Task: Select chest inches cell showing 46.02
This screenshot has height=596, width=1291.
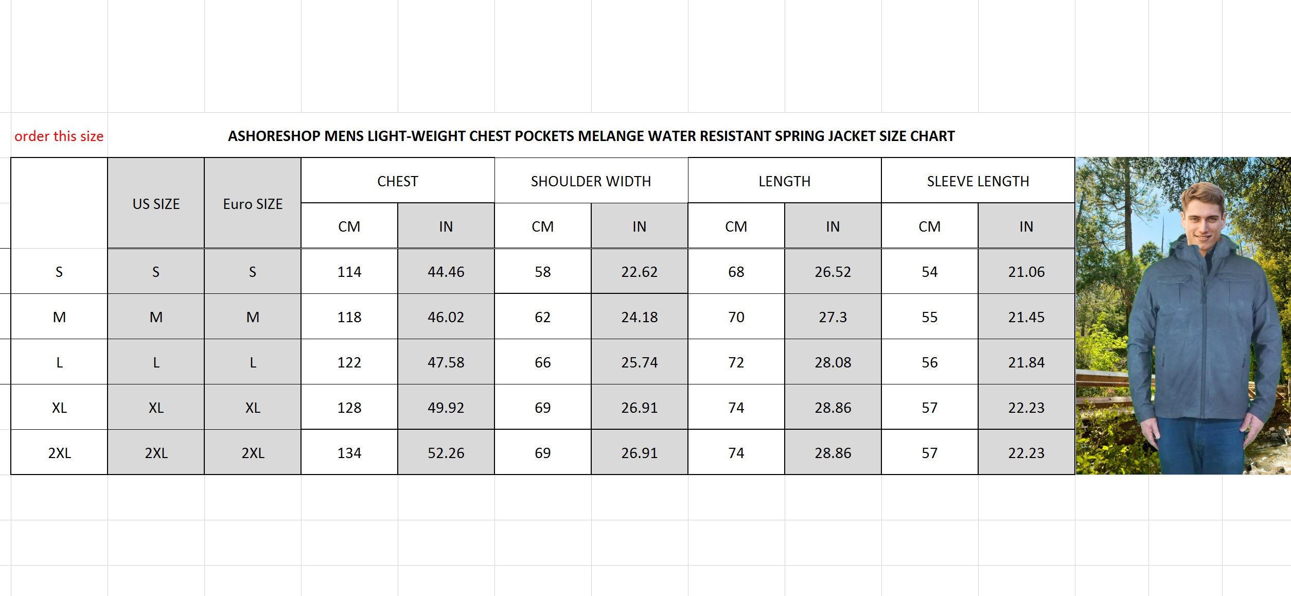Action: (446, 317)
